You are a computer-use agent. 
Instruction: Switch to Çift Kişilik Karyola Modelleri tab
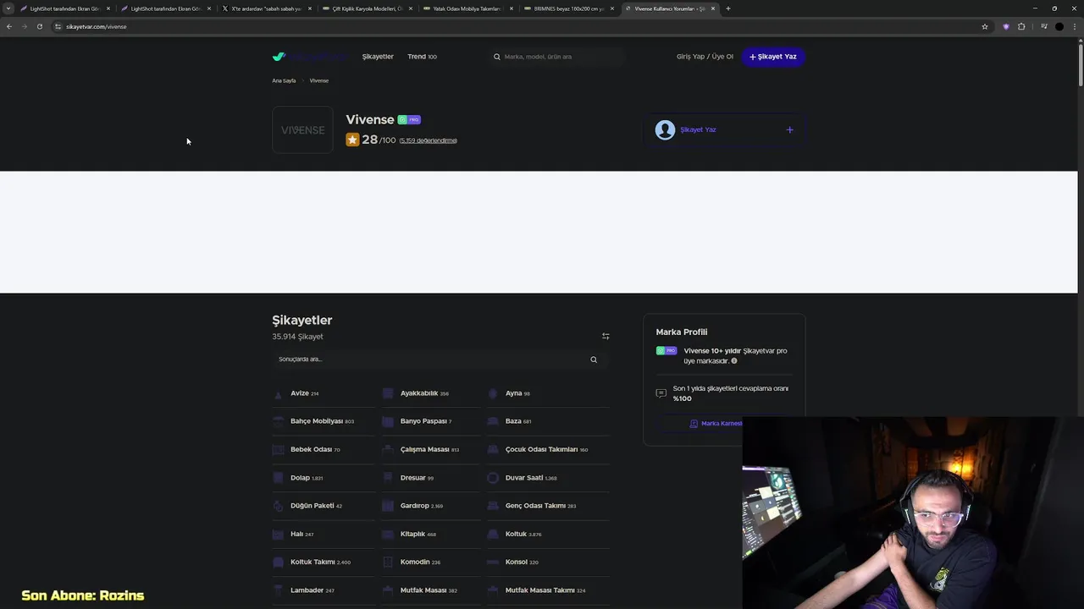tap(368, 8)
